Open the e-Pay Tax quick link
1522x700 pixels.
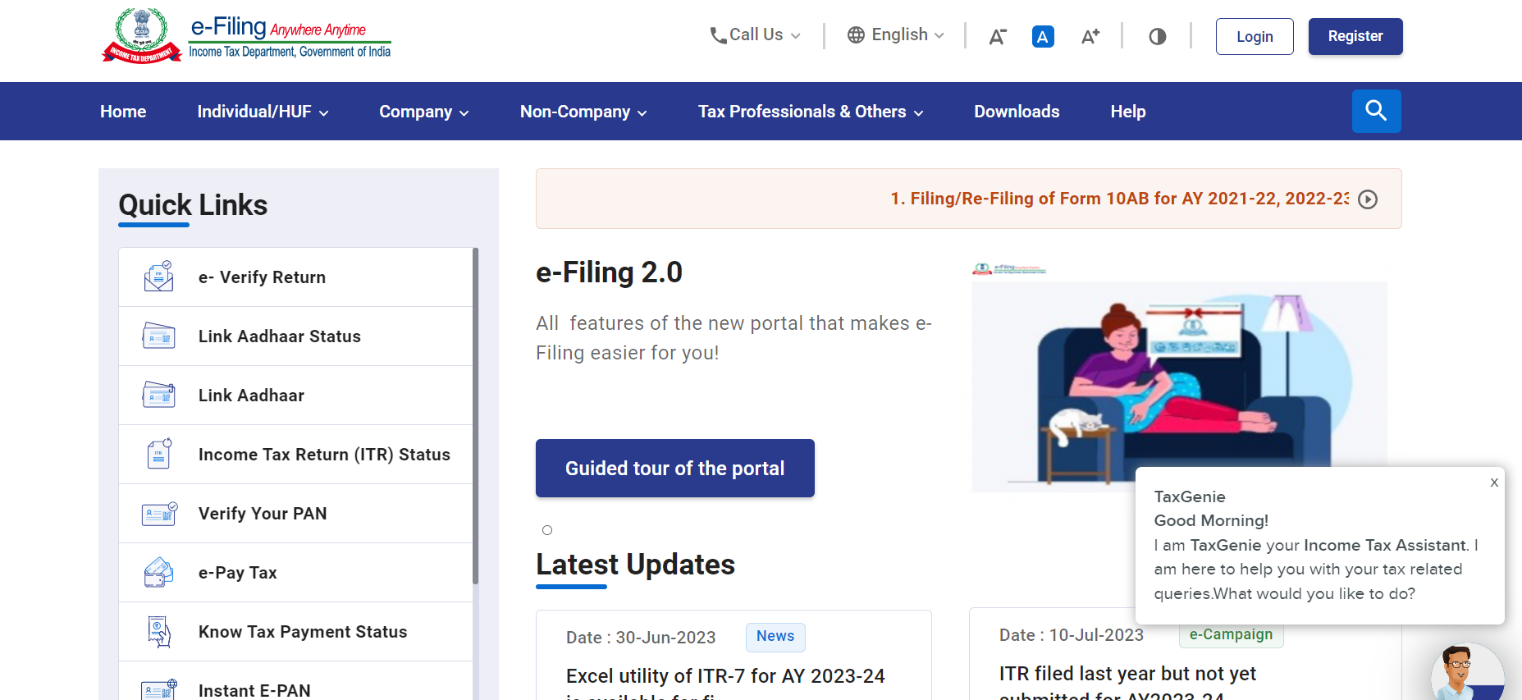click(x=295, y=573)
